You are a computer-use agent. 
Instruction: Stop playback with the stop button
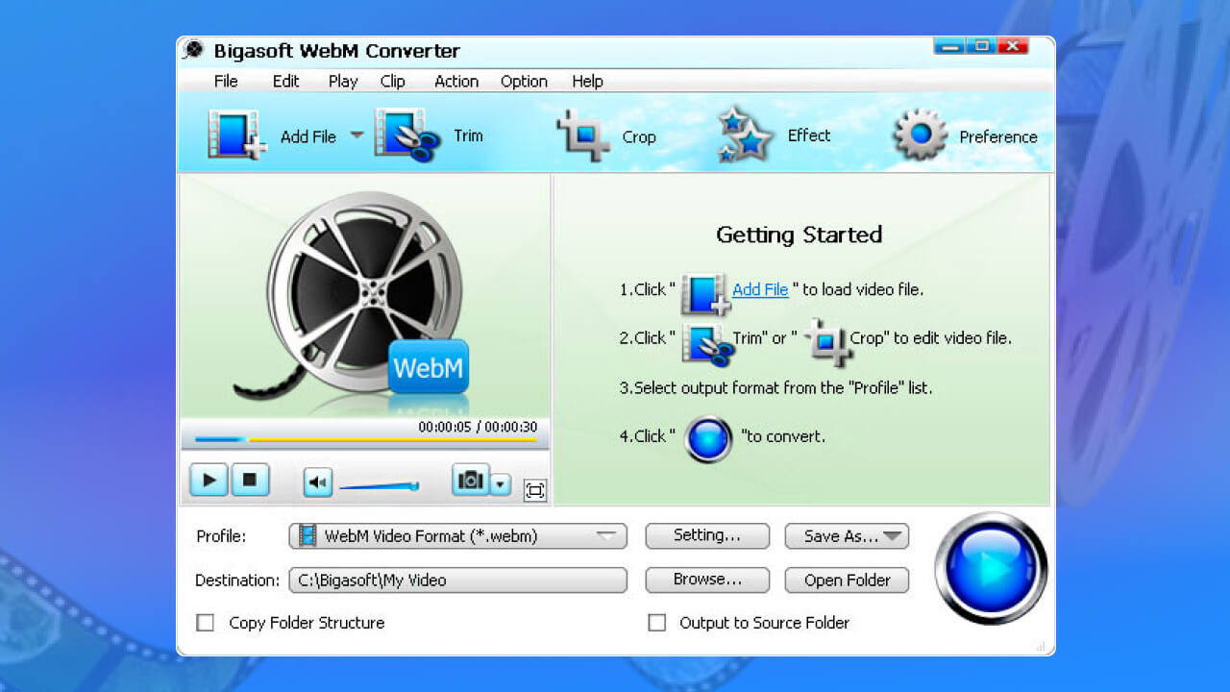(250, 480)
